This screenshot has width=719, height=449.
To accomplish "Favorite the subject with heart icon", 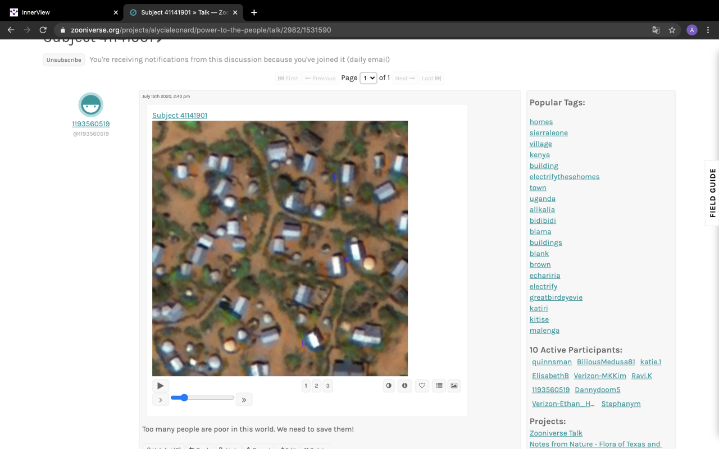I will [422, 386].
